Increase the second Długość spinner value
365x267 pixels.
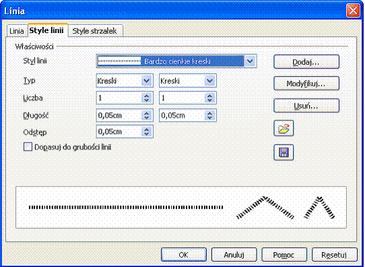pyautogui.click(x=209, y=113)
